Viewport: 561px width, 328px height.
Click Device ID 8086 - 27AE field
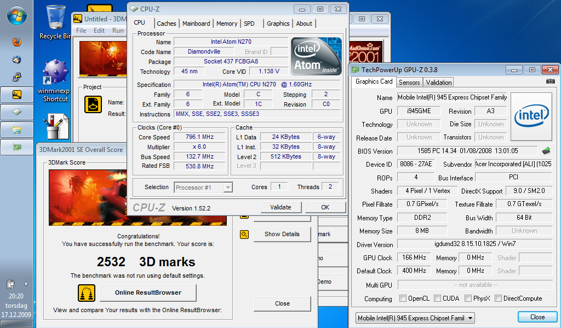tap(416, 164)
